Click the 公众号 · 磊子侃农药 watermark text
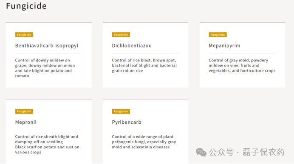The width and height of the screenshot is (294, 164). (247, 152)
